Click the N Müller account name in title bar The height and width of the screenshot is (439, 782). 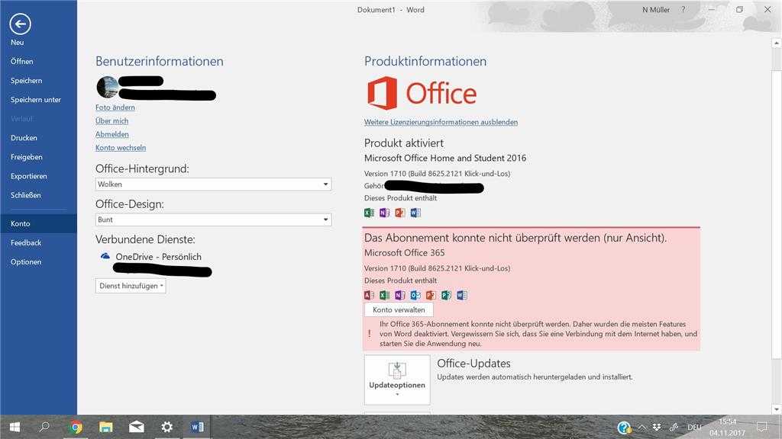tap(656, 9)
